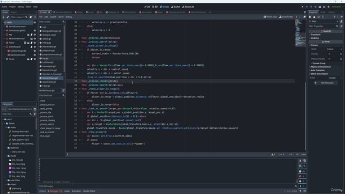The image size is (345, 194).
Task: Open AssetLib workspace
Action: click(188, 7)
